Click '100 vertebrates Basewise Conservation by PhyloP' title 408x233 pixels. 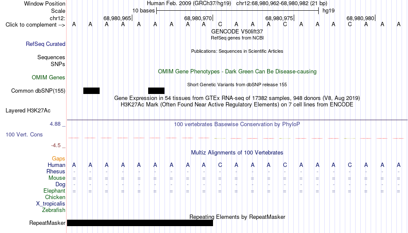(x=237, y=124)
